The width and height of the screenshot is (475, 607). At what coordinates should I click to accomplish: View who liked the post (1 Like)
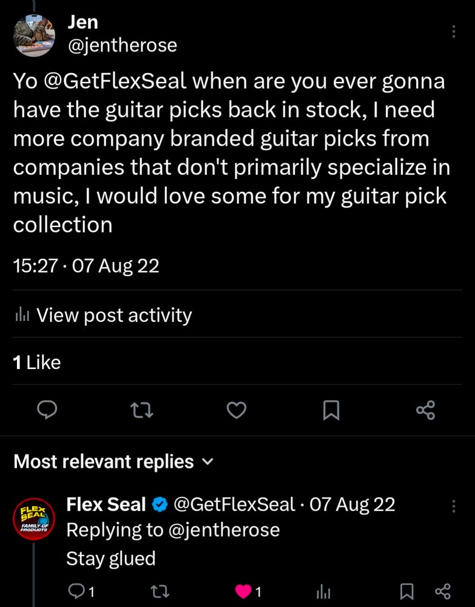point(37,362)
